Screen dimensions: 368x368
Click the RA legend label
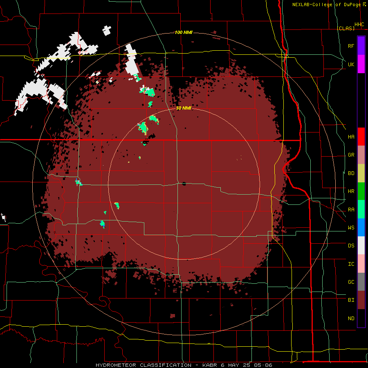[x=351, y=210]
